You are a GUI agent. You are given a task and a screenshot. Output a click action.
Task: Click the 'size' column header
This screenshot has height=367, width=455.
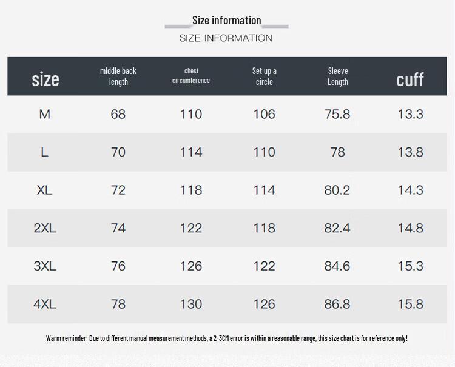[x=45, y=79]
